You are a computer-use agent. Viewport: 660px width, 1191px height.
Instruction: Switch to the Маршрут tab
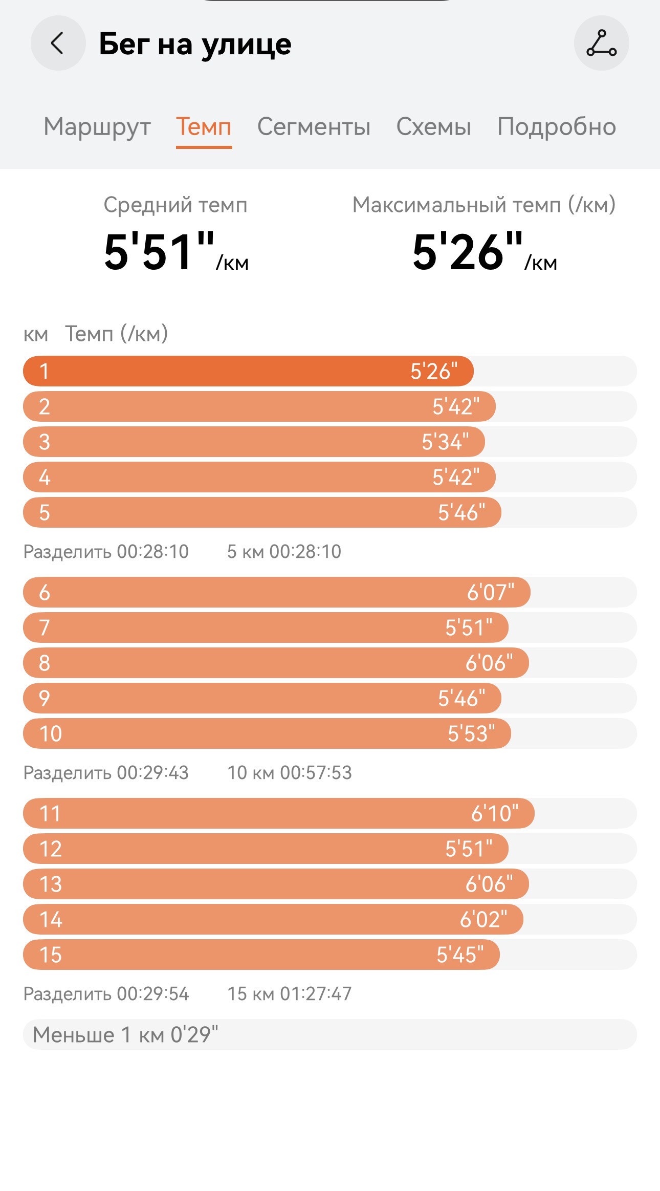(x=97, y=126)
